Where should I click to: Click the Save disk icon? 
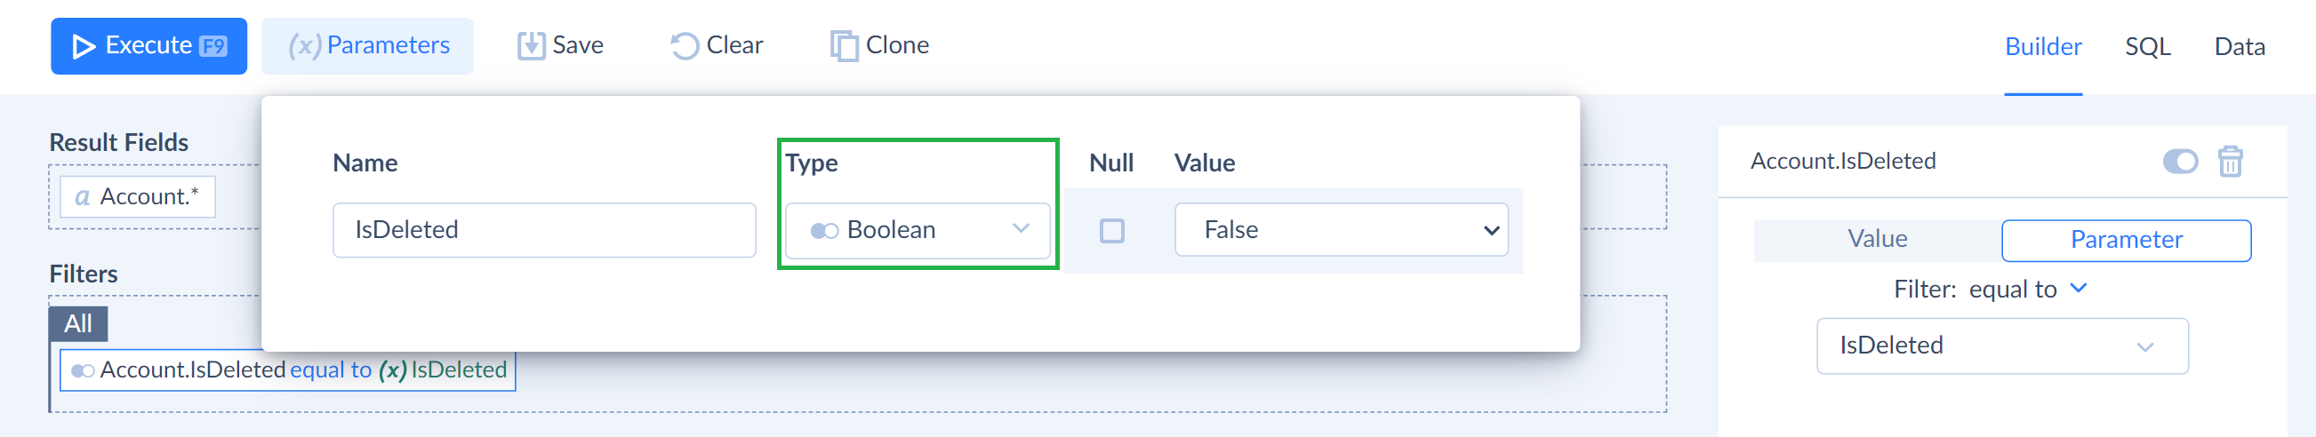[531, 46]
